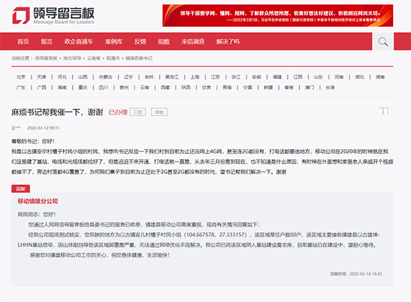Select 湖南 in the province list
411x302 pixels.
(x=380, y=77)
